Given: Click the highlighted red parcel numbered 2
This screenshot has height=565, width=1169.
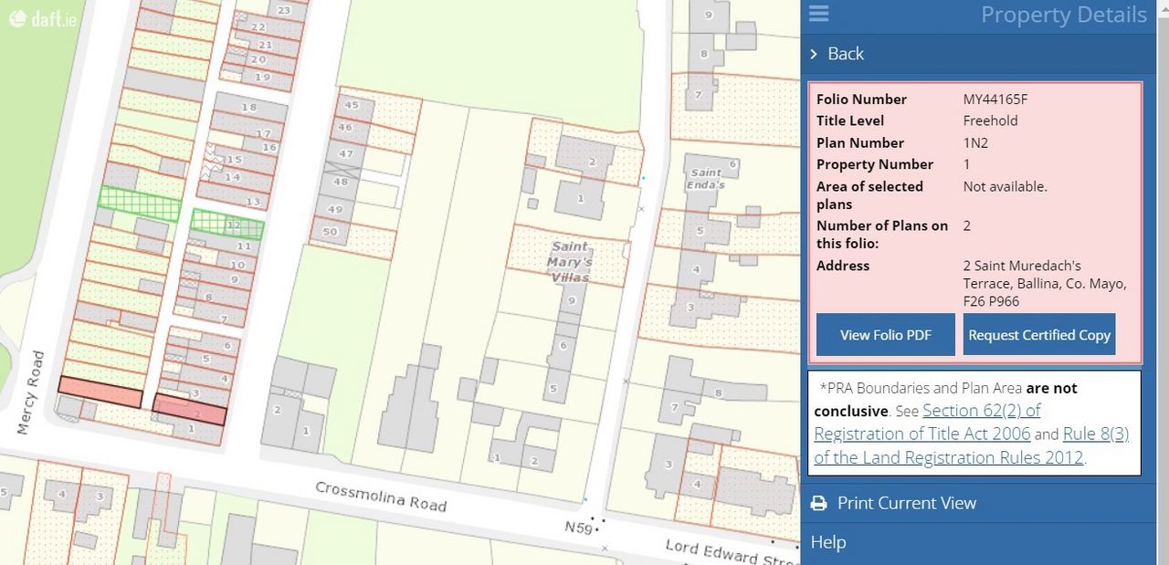Looking at the screenshot, I should [x=189, y=410].
